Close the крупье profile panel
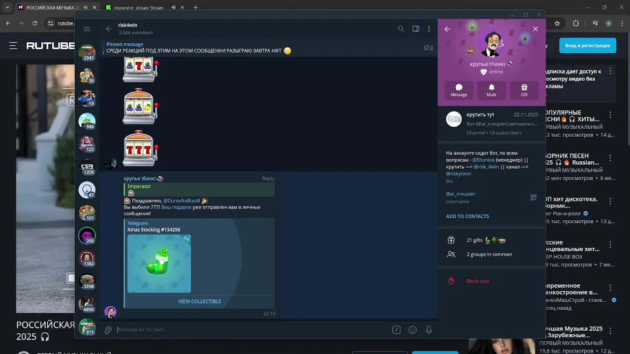This screenshot has height=354, width=630. (535, 29)
